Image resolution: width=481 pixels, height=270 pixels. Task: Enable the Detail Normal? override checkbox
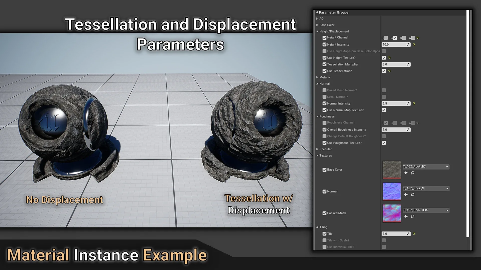click(324, 97)
